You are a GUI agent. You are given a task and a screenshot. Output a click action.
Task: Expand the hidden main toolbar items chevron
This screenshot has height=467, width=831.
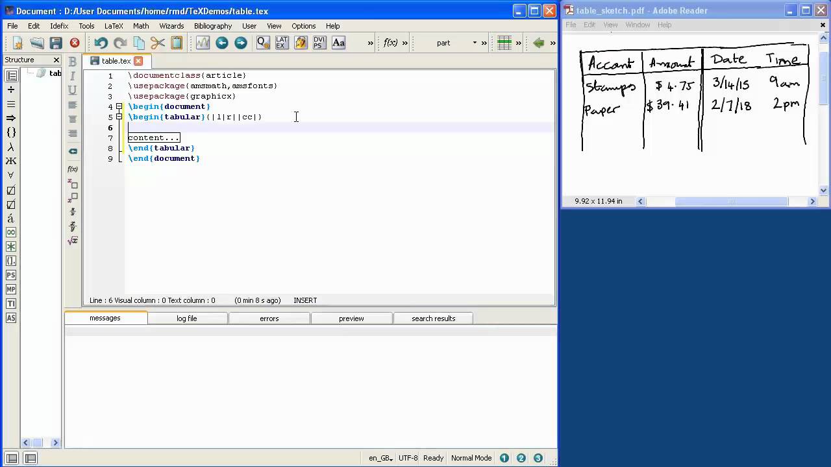371,43
